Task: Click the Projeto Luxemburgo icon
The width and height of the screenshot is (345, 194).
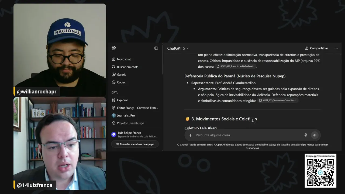Action: [114, 123]
